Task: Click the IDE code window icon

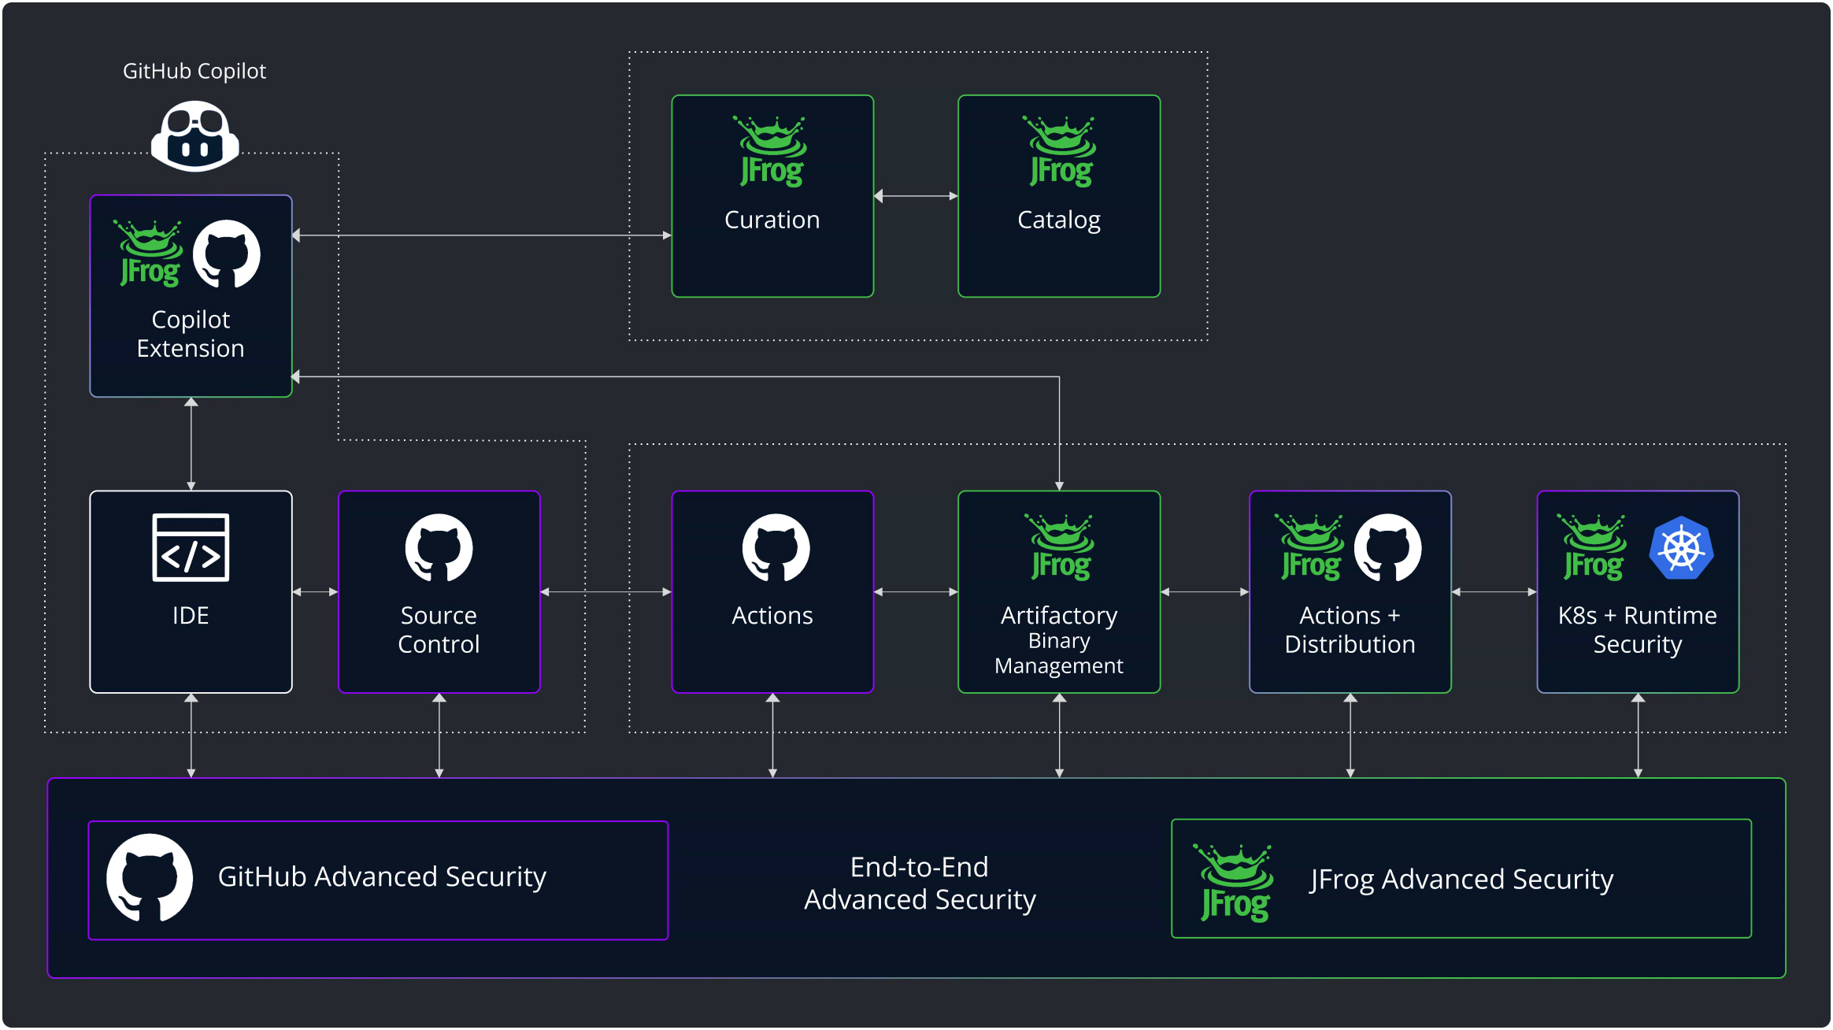Action: [x=191, y=547]
